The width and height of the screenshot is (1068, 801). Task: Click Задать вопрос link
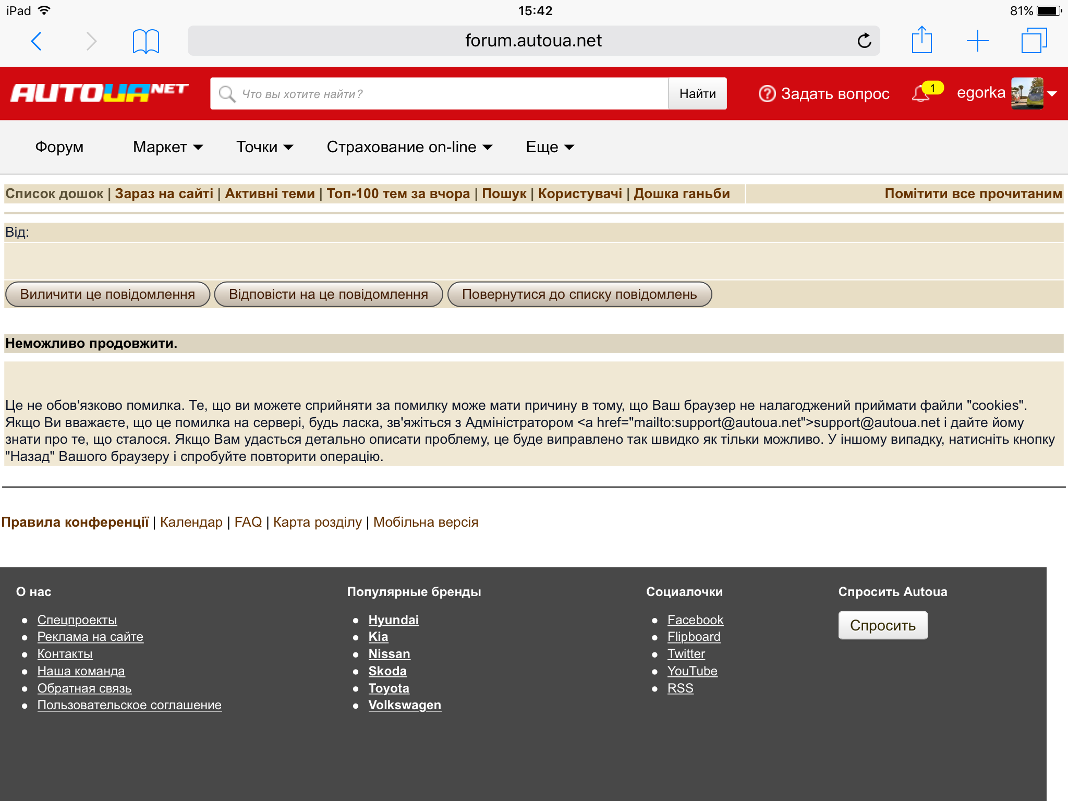(824, 94)
